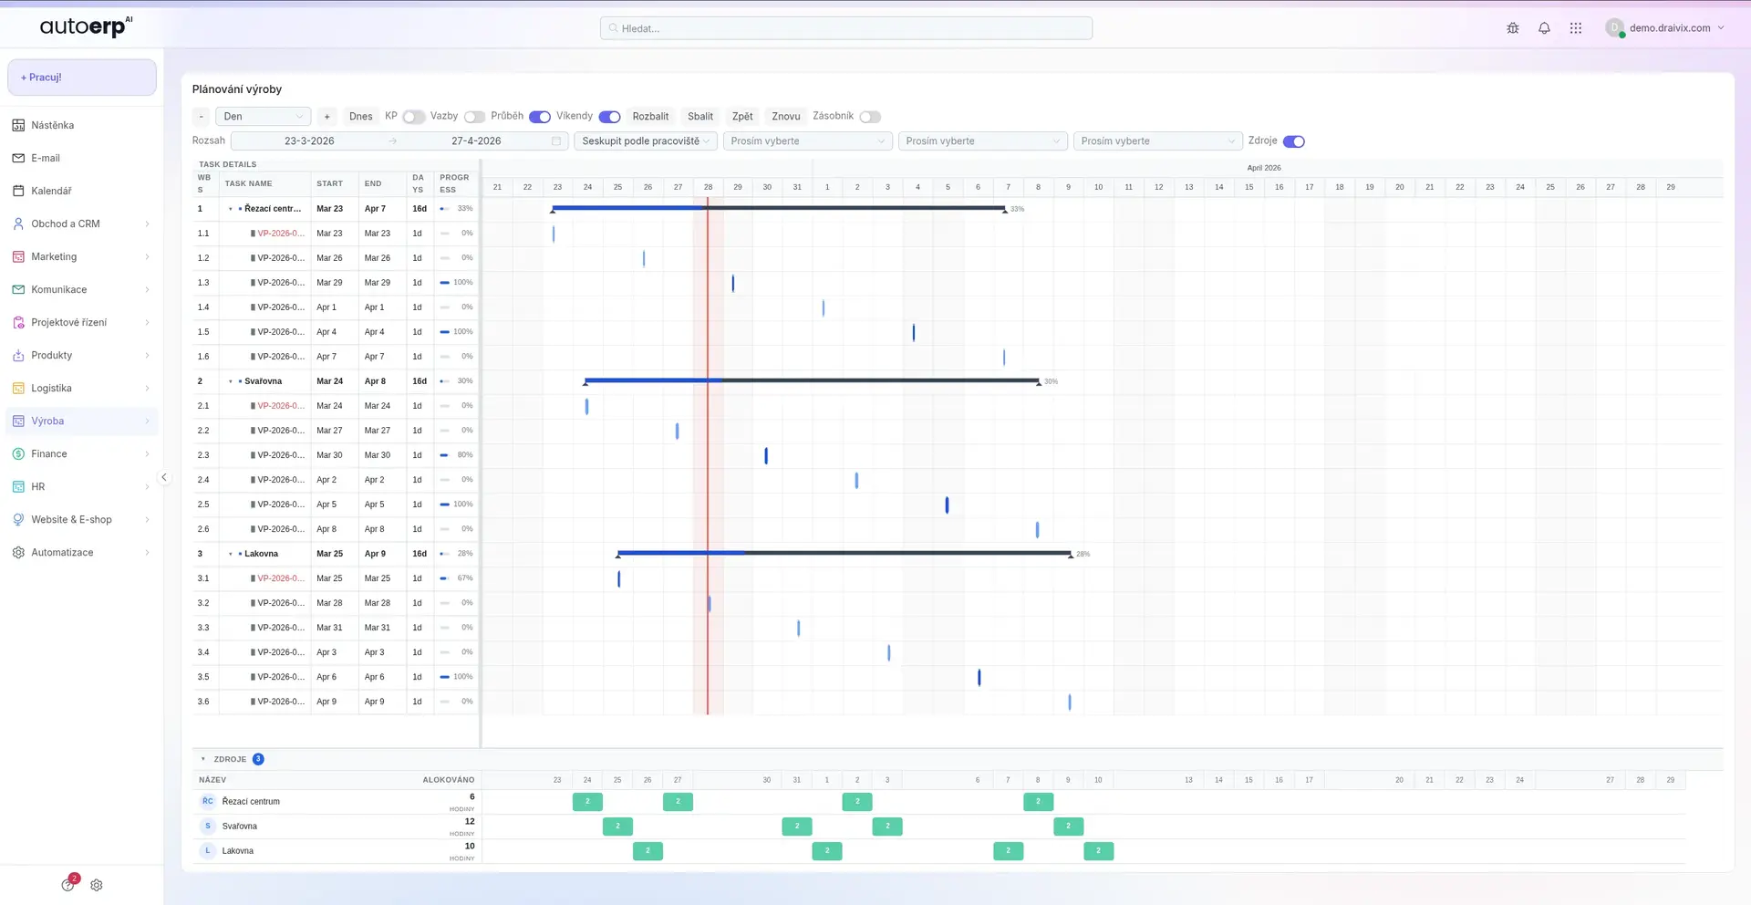
Task: Click the Dnes button
Action: [x=360, y=117]
